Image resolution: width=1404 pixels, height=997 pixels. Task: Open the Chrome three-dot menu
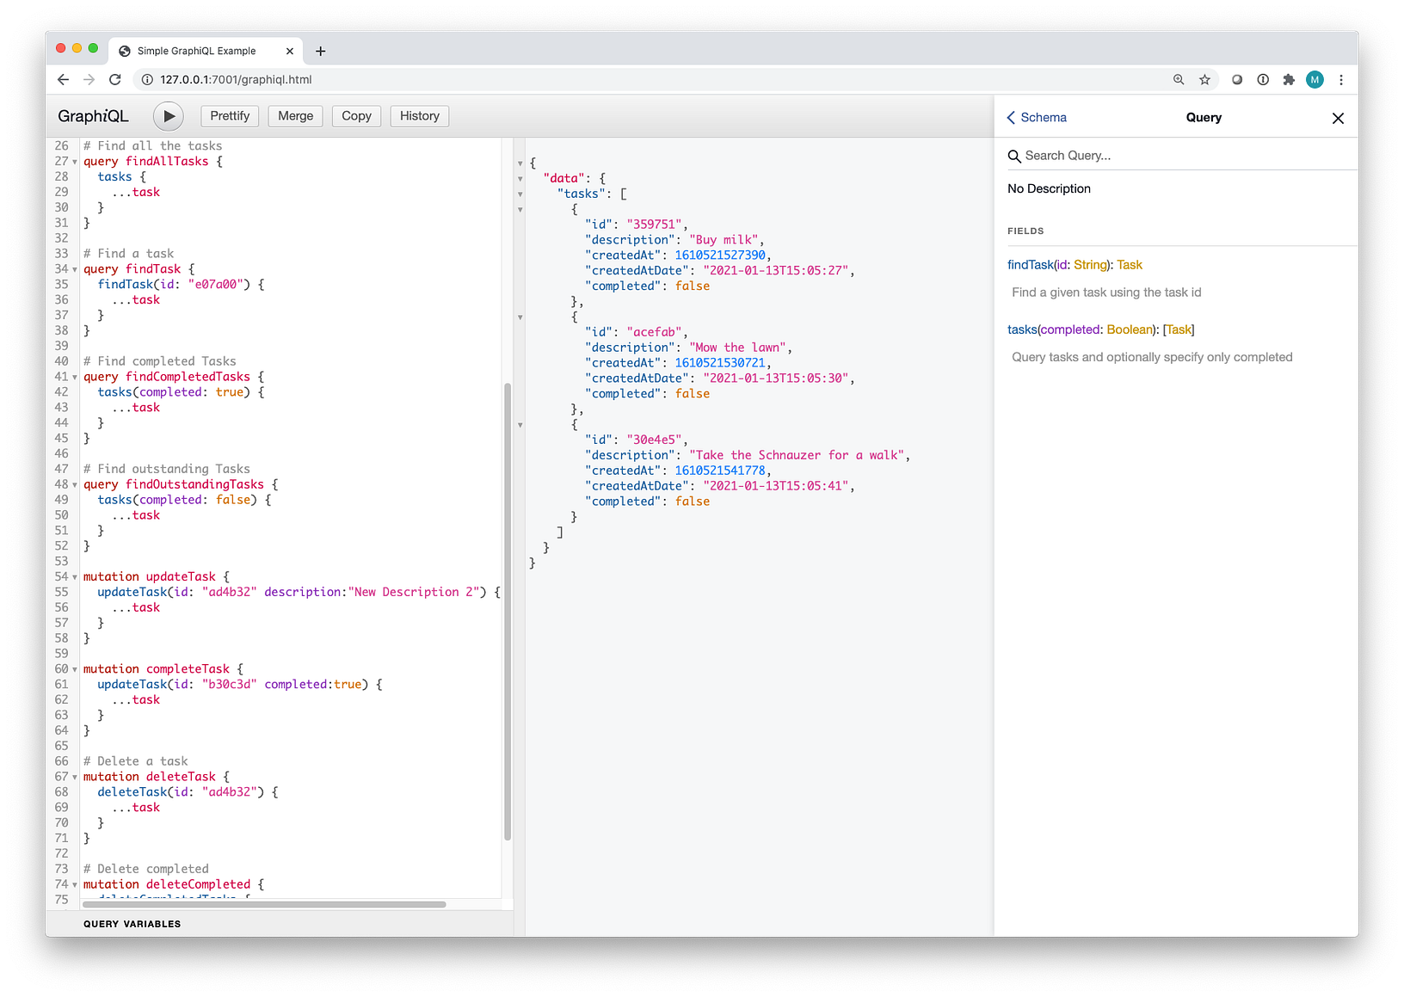pyautogui.click(x=1341, y=79)
